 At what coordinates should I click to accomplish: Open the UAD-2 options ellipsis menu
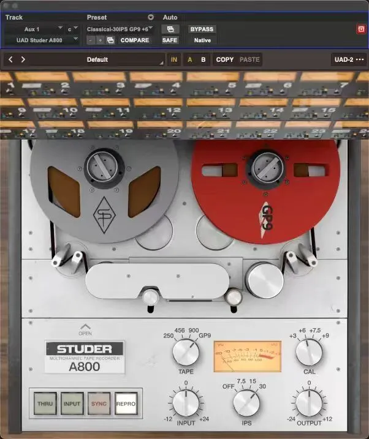360,59
